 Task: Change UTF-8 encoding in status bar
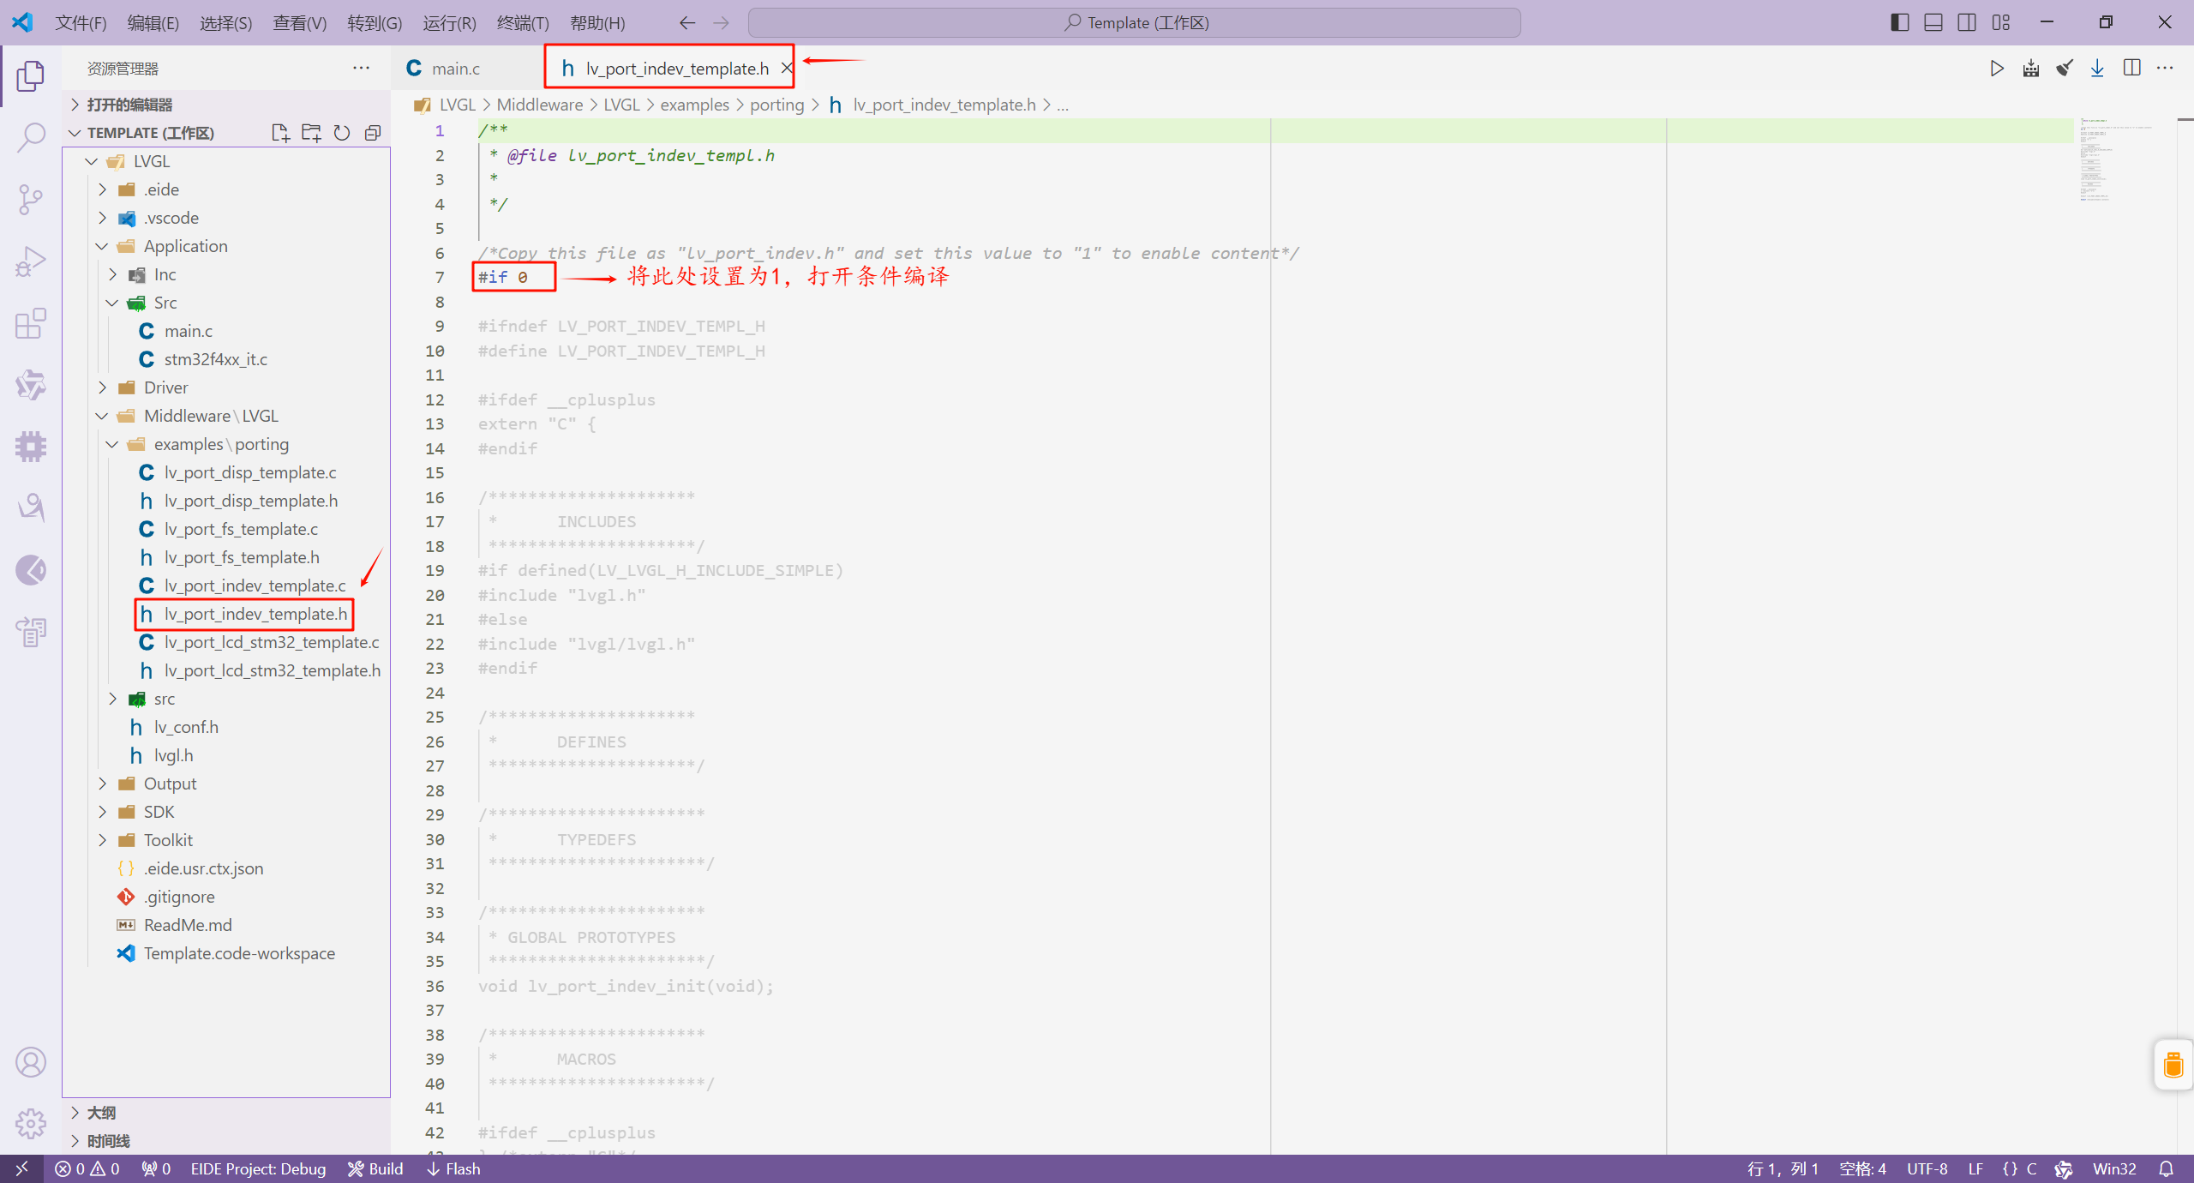tap(1927, 1168)
